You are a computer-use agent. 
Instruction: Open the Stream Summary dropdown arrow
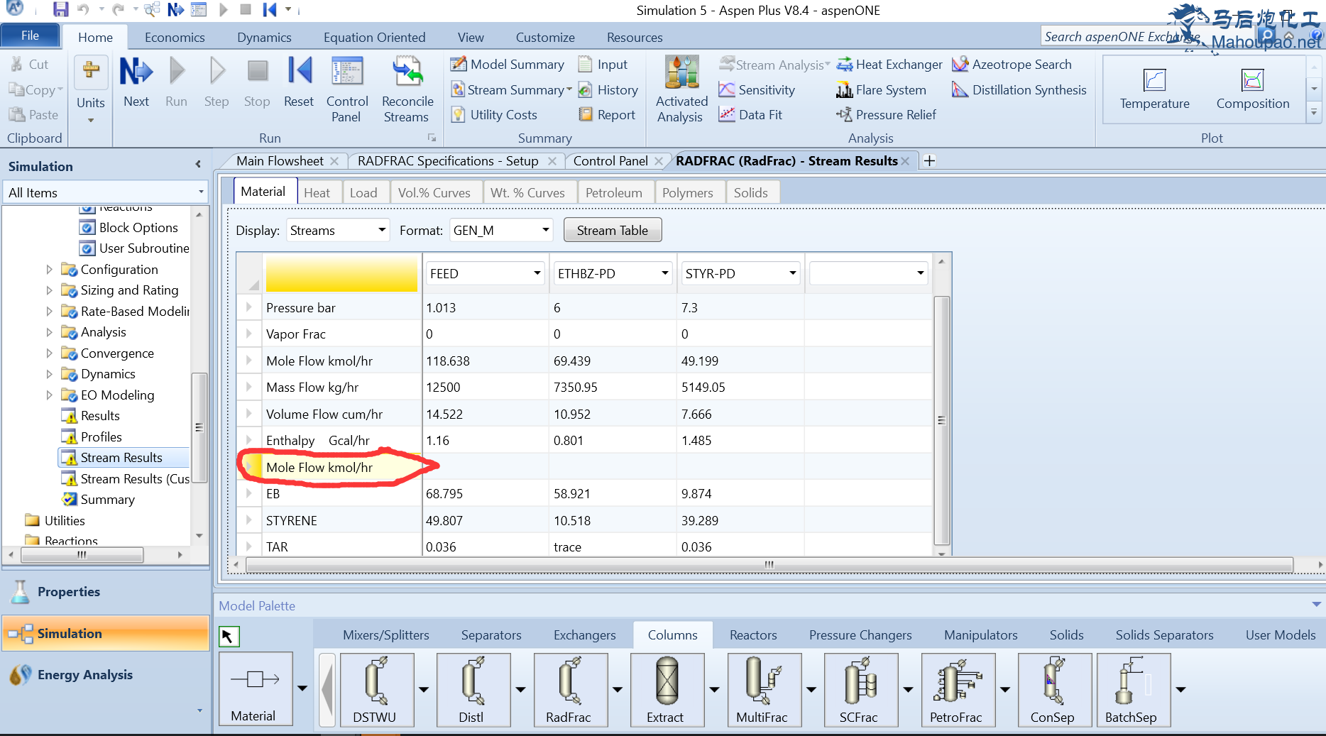[x=569, y=90]
